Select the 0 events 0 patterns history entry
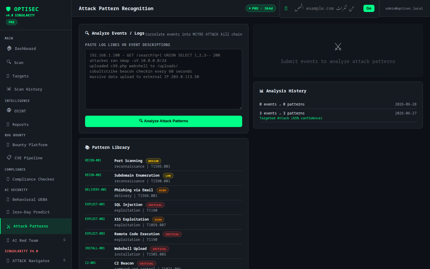The width and height of the screenshot is (430, 269). 338,104
